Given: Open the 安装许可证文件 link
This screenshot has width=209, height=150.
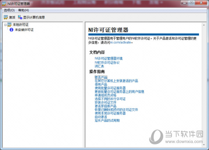Looking at the screenshot, I should click(106, 102).
